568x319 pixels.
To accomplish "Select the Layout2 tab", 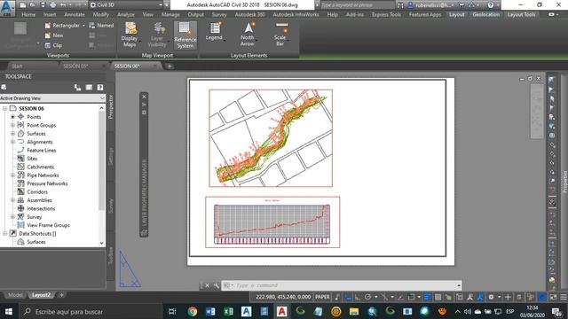I will click(x=41, y=295).
